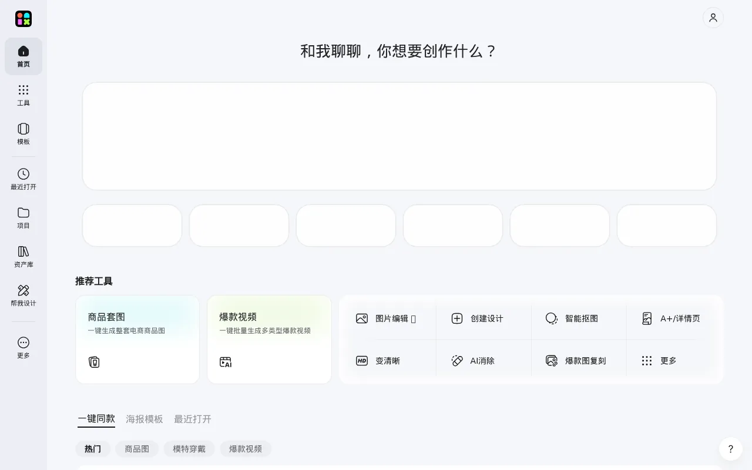
Task: Open the help question mark button
Action: 731,449
